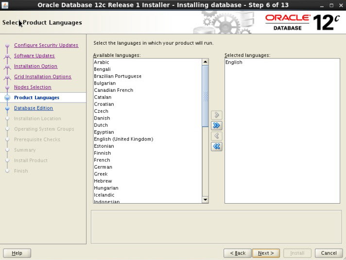Image resolution: width=346 pixels, height=260 pixels.
Task: Select Dutch in Available languages
Action: (x=147, y=125)
